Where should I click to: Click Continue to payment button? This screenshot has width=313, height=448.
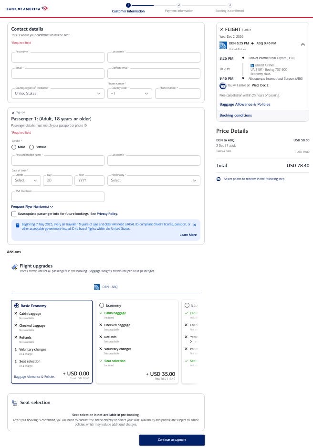172,440
